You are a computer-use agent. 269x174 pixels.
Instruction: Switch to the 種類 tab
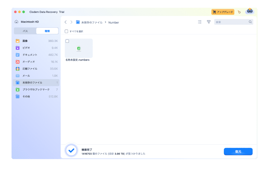[x=47, y=31]
